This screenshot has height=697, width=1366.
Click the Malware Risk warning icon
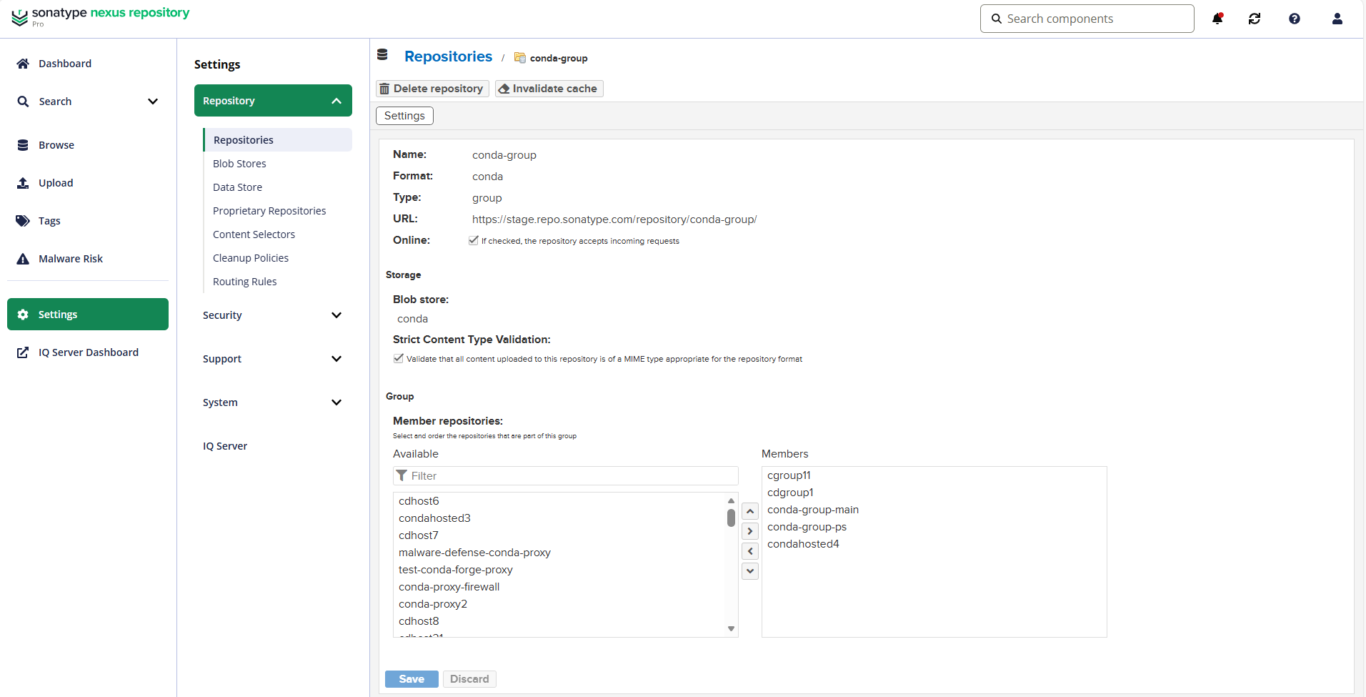click(23, 259)
